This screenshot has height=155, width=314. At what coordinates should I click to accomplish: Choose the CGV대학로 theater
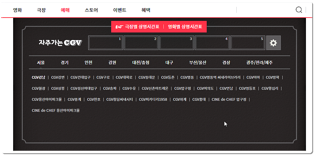[x=124, y=77]
